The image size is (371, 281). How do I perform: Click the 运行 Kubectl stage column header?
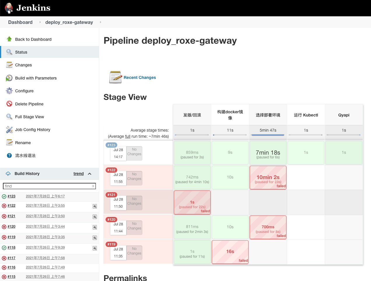tap(306, 115)
